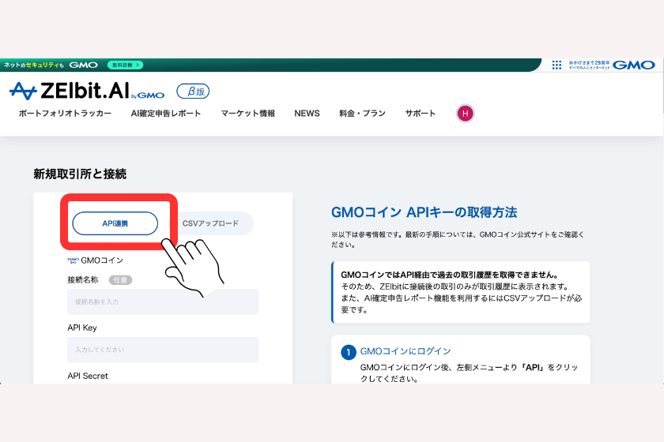
Task: Open the サポート menu
Action: (x=421, y=114)
